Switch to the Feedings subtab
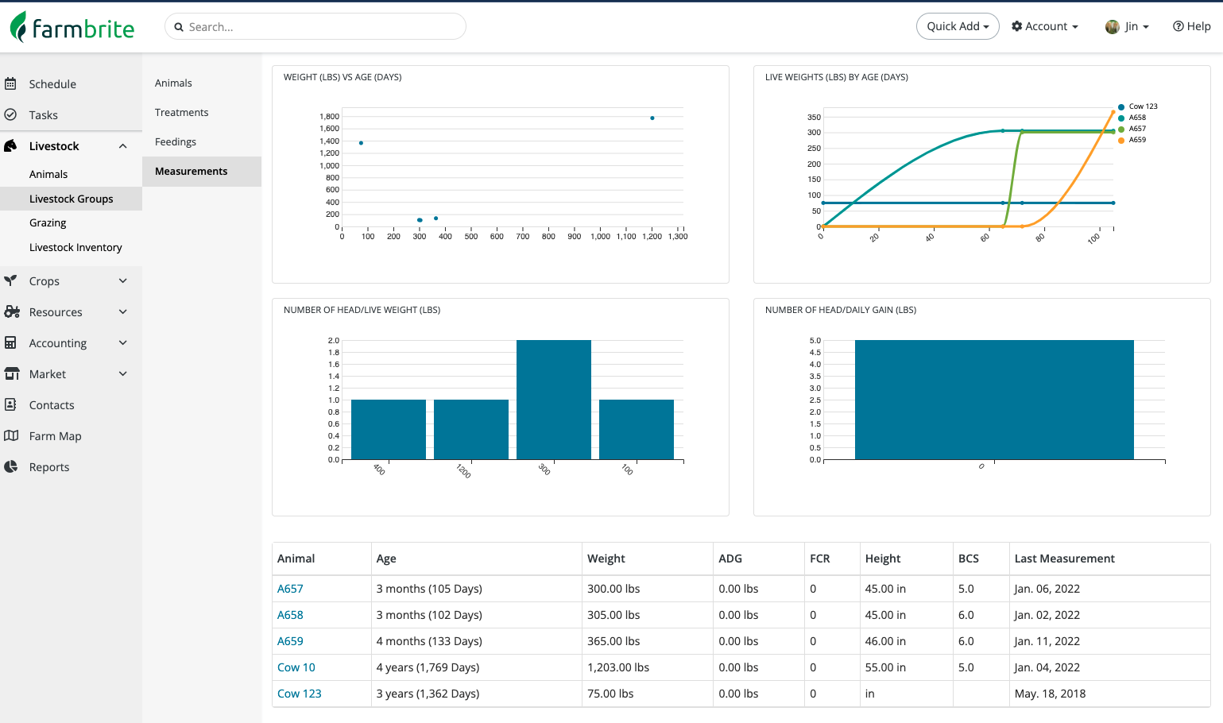 pos(176,141)
